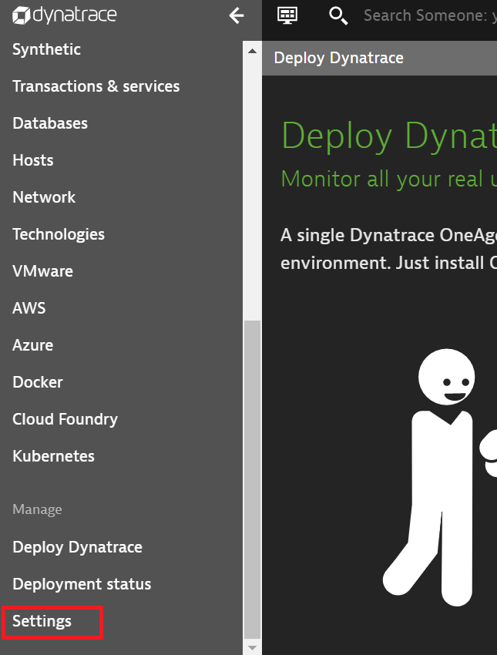This screenshot has width=497, height=655.
Task: Select Docker in the sidebar
Action: (38, 382)
